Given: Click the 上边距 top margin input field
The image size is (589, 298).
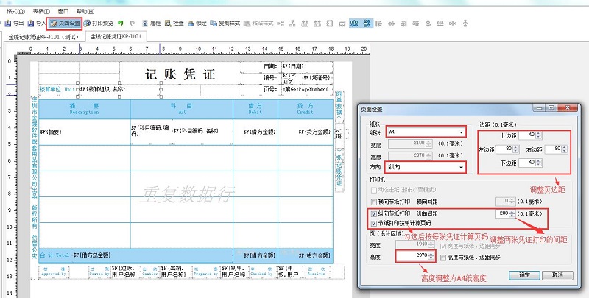Looking at the screenshot, I should (x=523, y=135).
